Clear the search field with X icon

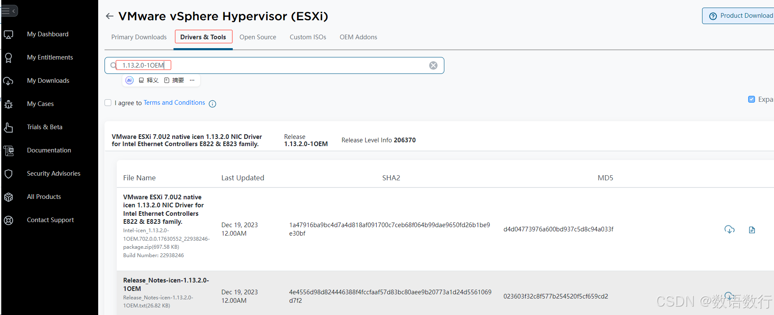(x=433, y=65)
